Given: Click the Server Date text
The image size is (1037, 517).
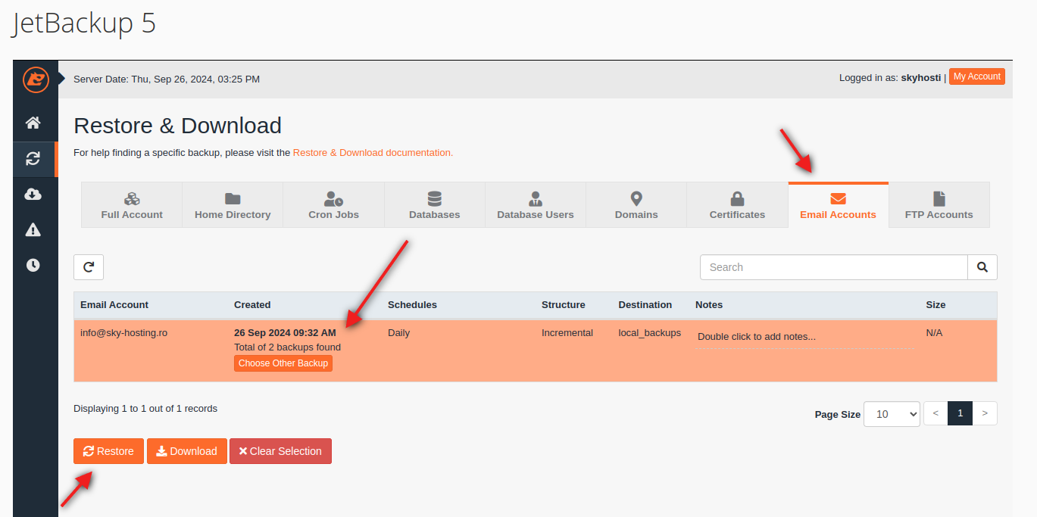Looking at the screenshot, I should click(167, 79).
